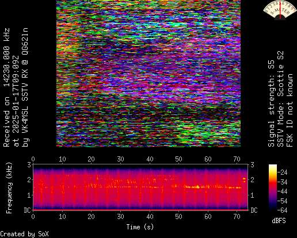Select the decoded SSTV noise image
This screenshot has width=297, height=238.
(148, 74)
